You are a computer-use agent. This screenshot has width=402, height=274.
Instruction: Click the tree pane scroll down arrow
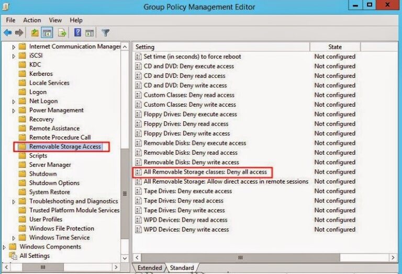125,258
